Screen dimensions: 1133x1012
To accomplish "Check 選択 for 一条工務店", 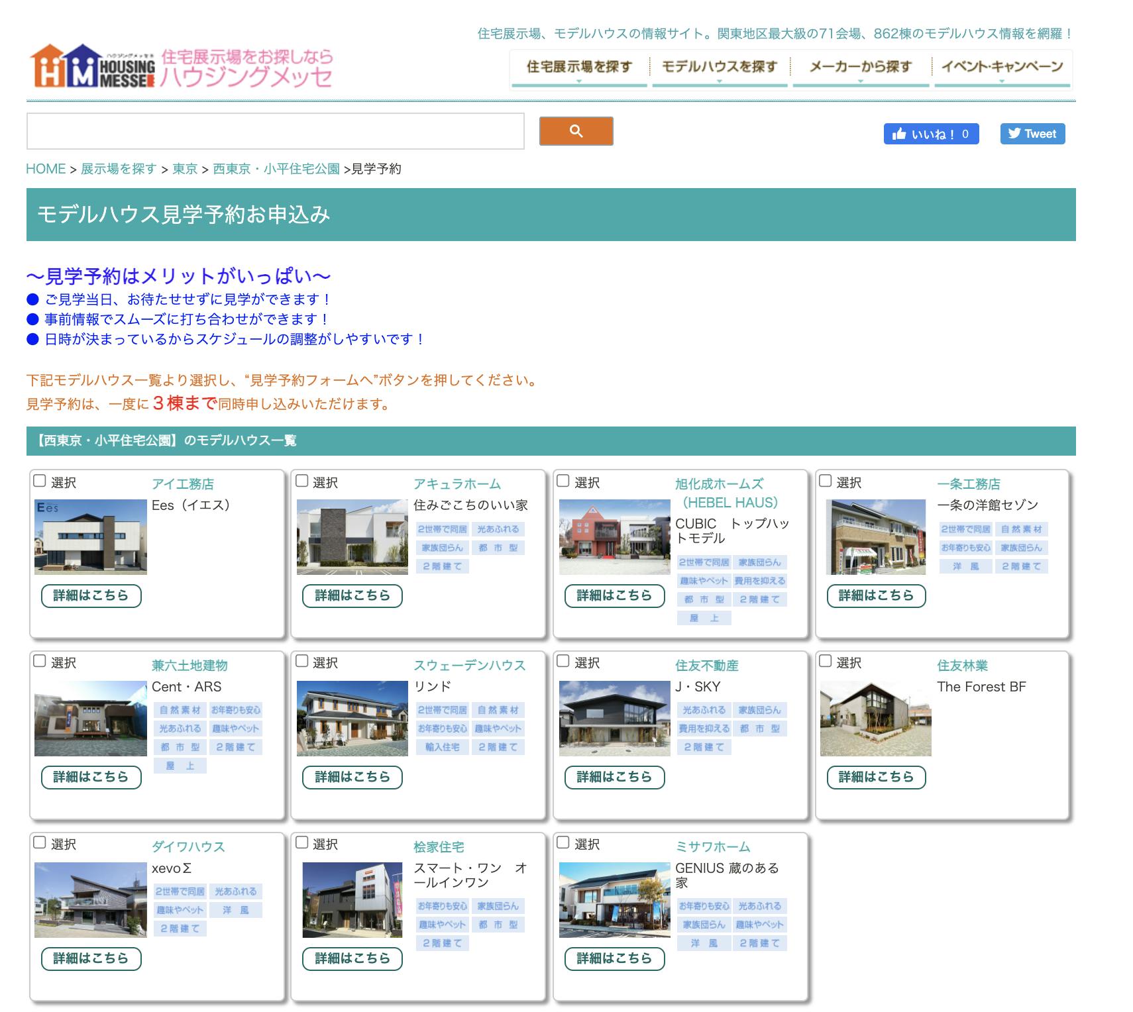I will point(826,481).
